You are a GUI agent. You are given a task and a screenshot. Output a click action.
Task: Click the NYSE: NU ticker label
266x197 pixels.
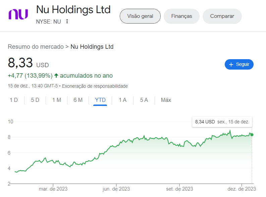pos(49,22)
